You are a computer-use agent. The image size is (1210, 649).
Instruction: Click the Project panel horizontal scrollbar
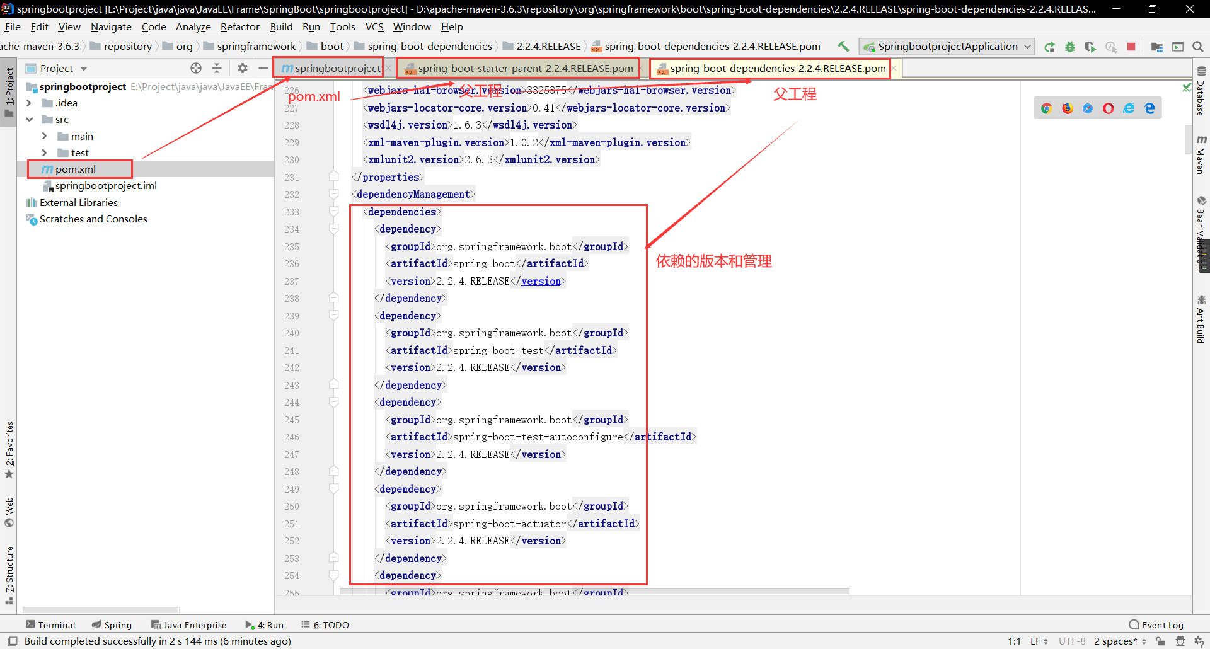(101, 610)
